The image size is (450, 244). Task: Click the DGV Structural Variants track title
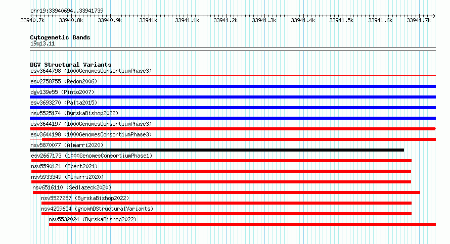(x=71, y=65)
